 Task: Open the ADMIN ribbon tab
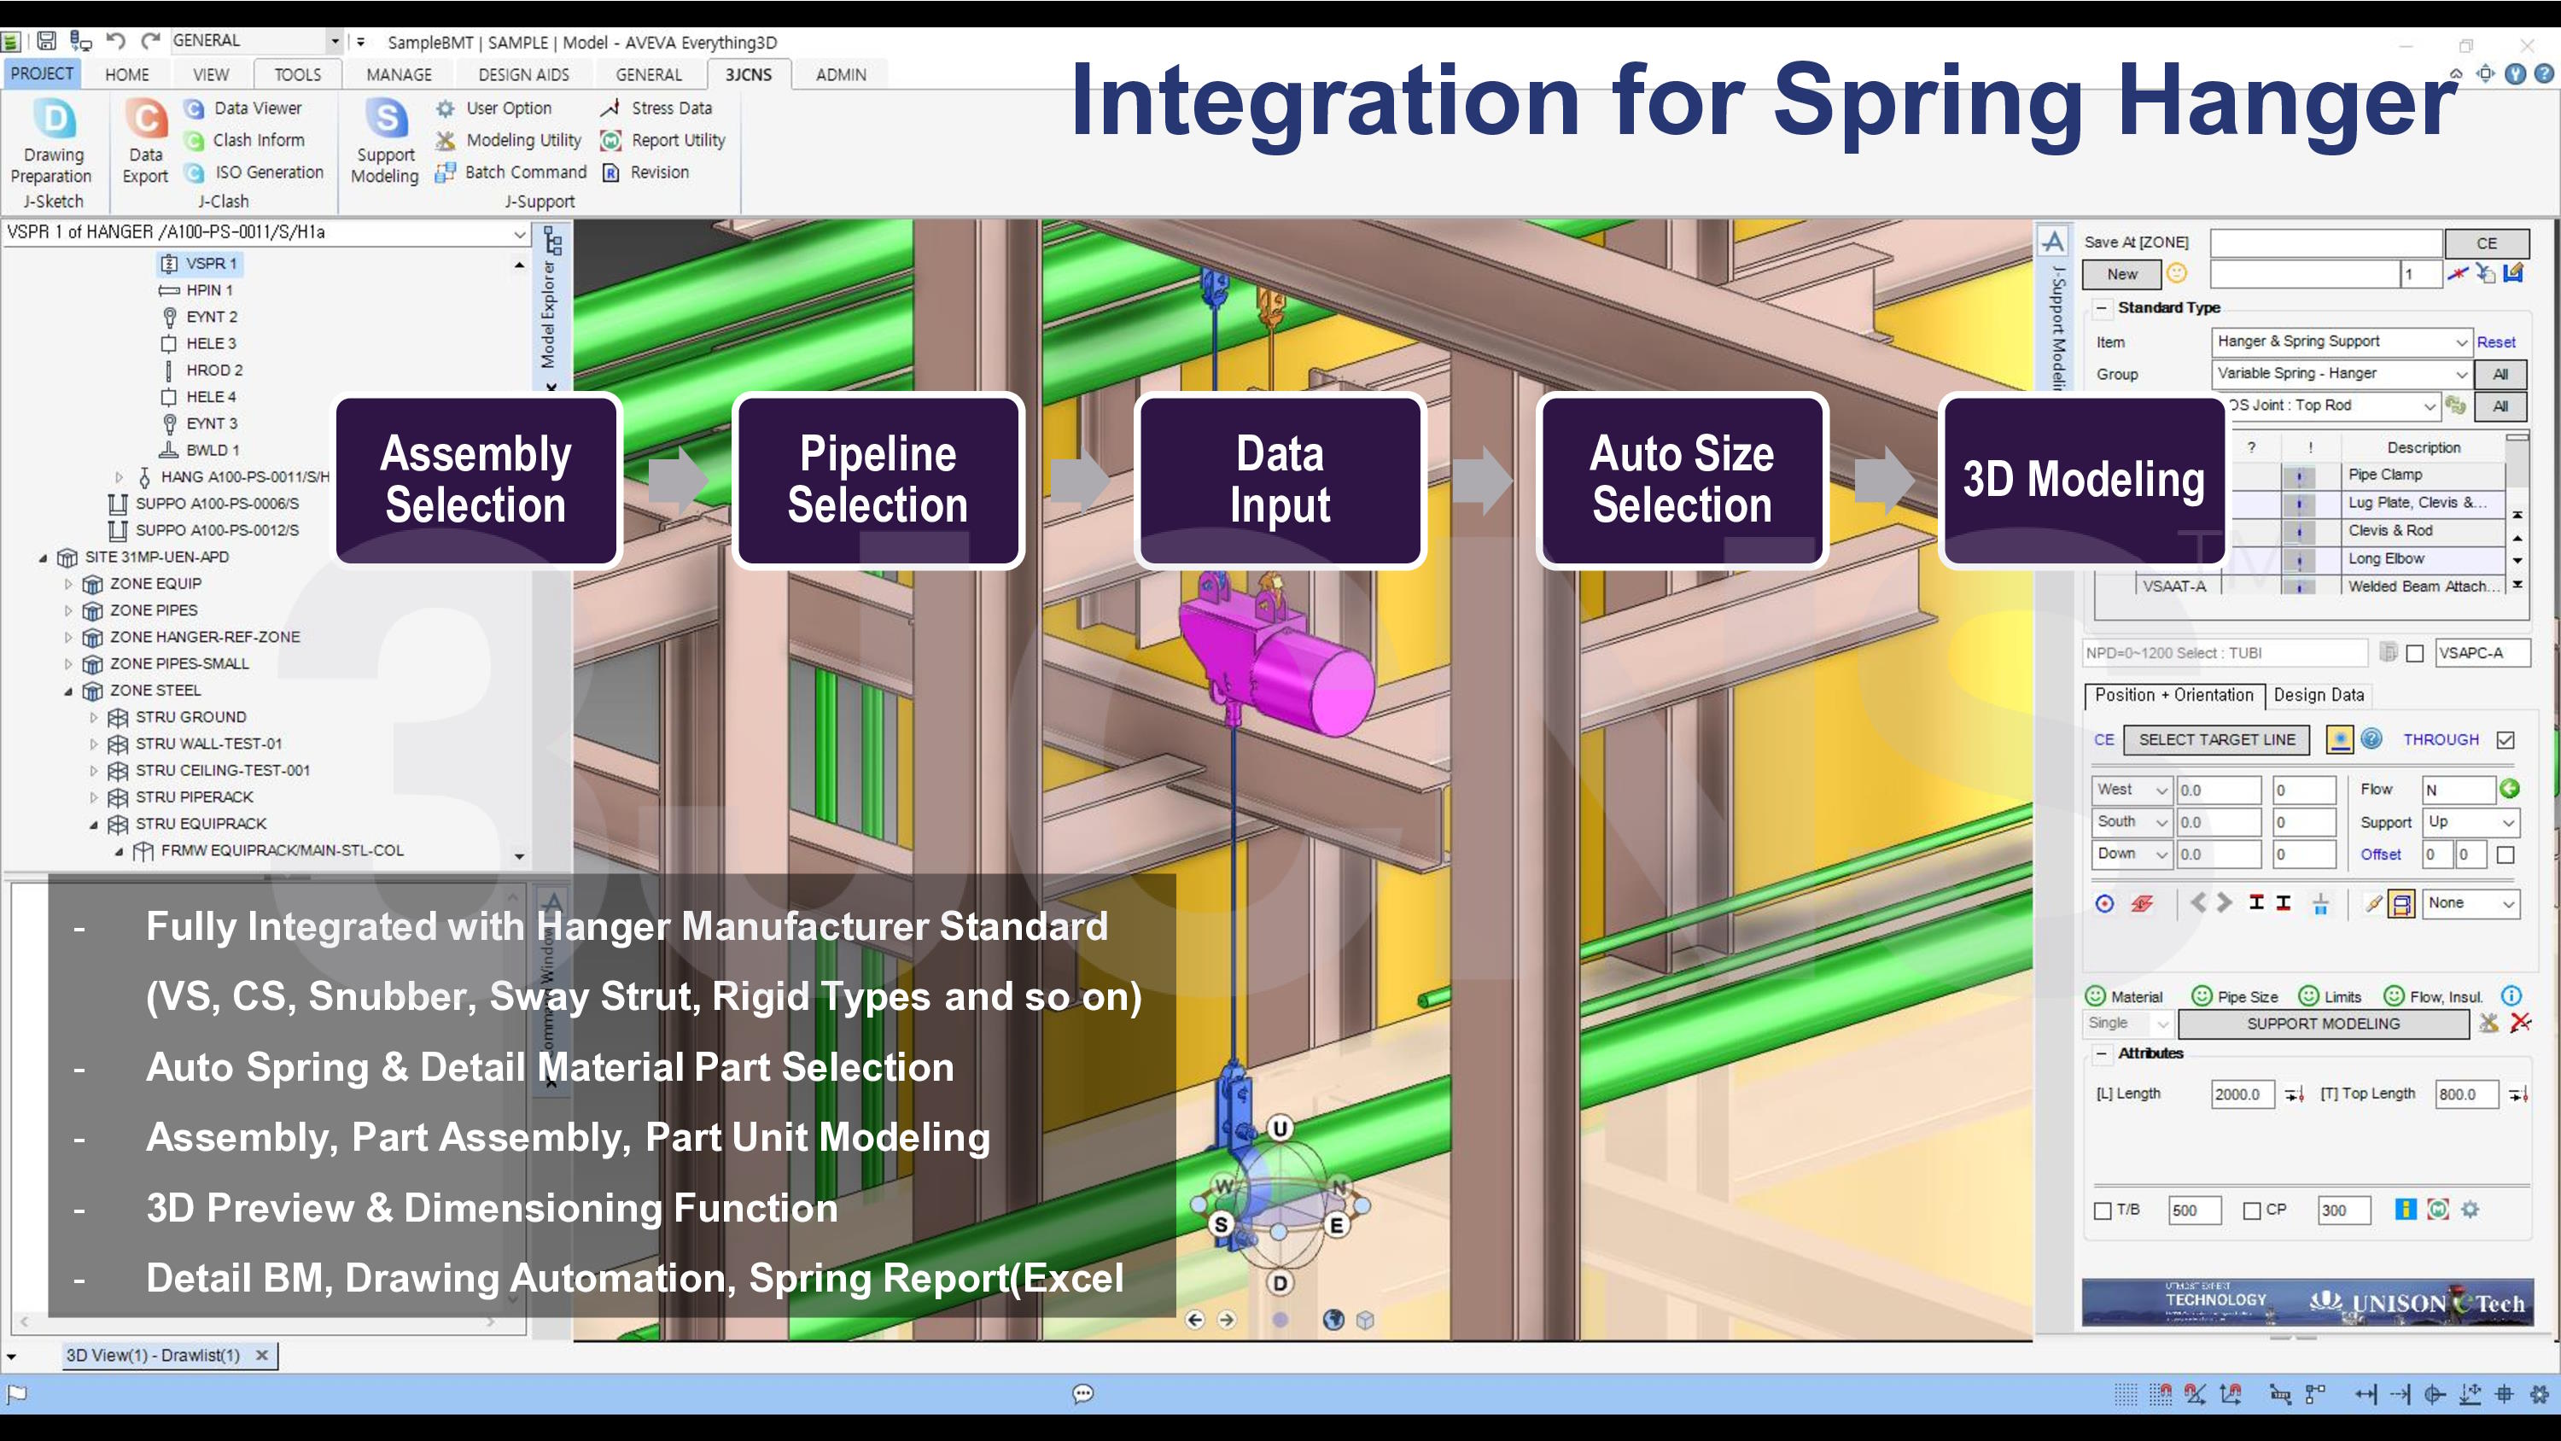tap(841, 74)
